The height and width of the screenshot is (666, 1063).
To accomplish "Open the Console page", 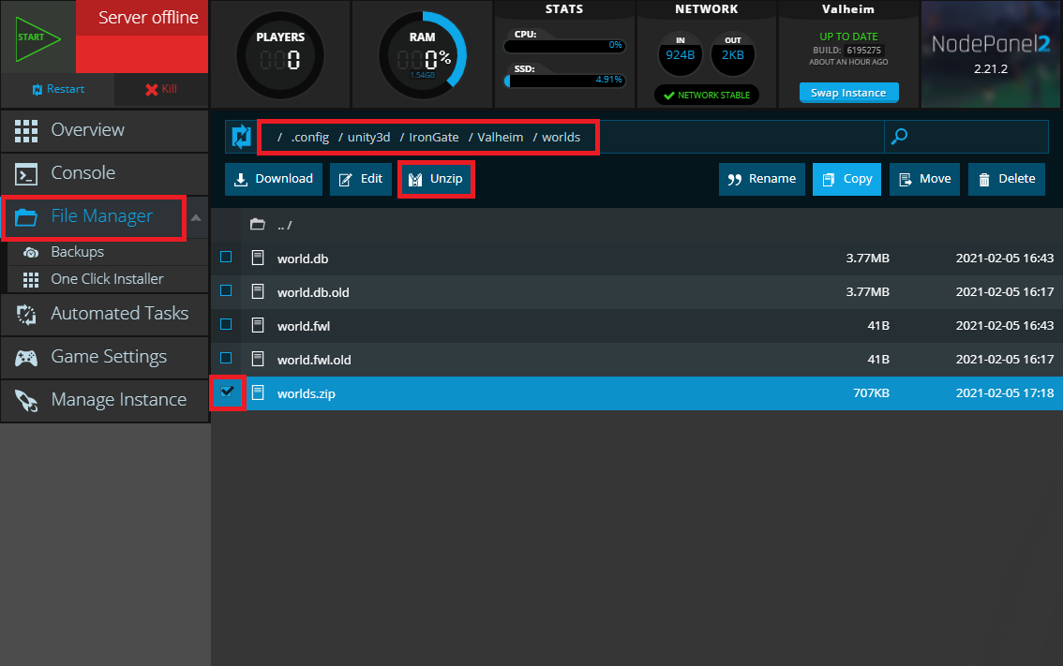I will 104,173.
